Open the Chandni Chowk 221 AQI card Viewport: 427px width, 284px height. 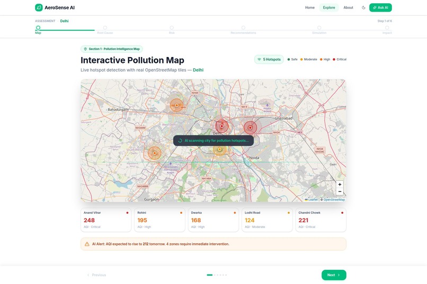(321, 220)
